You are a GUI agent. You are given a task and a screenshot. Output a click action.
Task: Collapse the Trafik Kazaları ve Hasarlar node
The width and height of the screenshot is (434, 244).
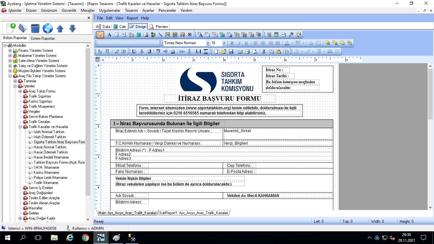(x=20, y=127)
